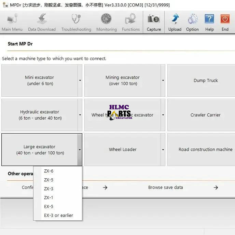Select ZX-6 from the dropdown list
235x235 pixels.
pyautogui.click(x=49, y=171)
